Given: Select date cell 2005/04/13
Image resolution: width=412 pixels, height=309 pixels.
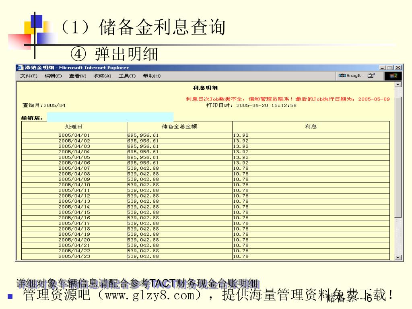Looking at the screenshot, I should pyautogui.click(x=74, y=202).
